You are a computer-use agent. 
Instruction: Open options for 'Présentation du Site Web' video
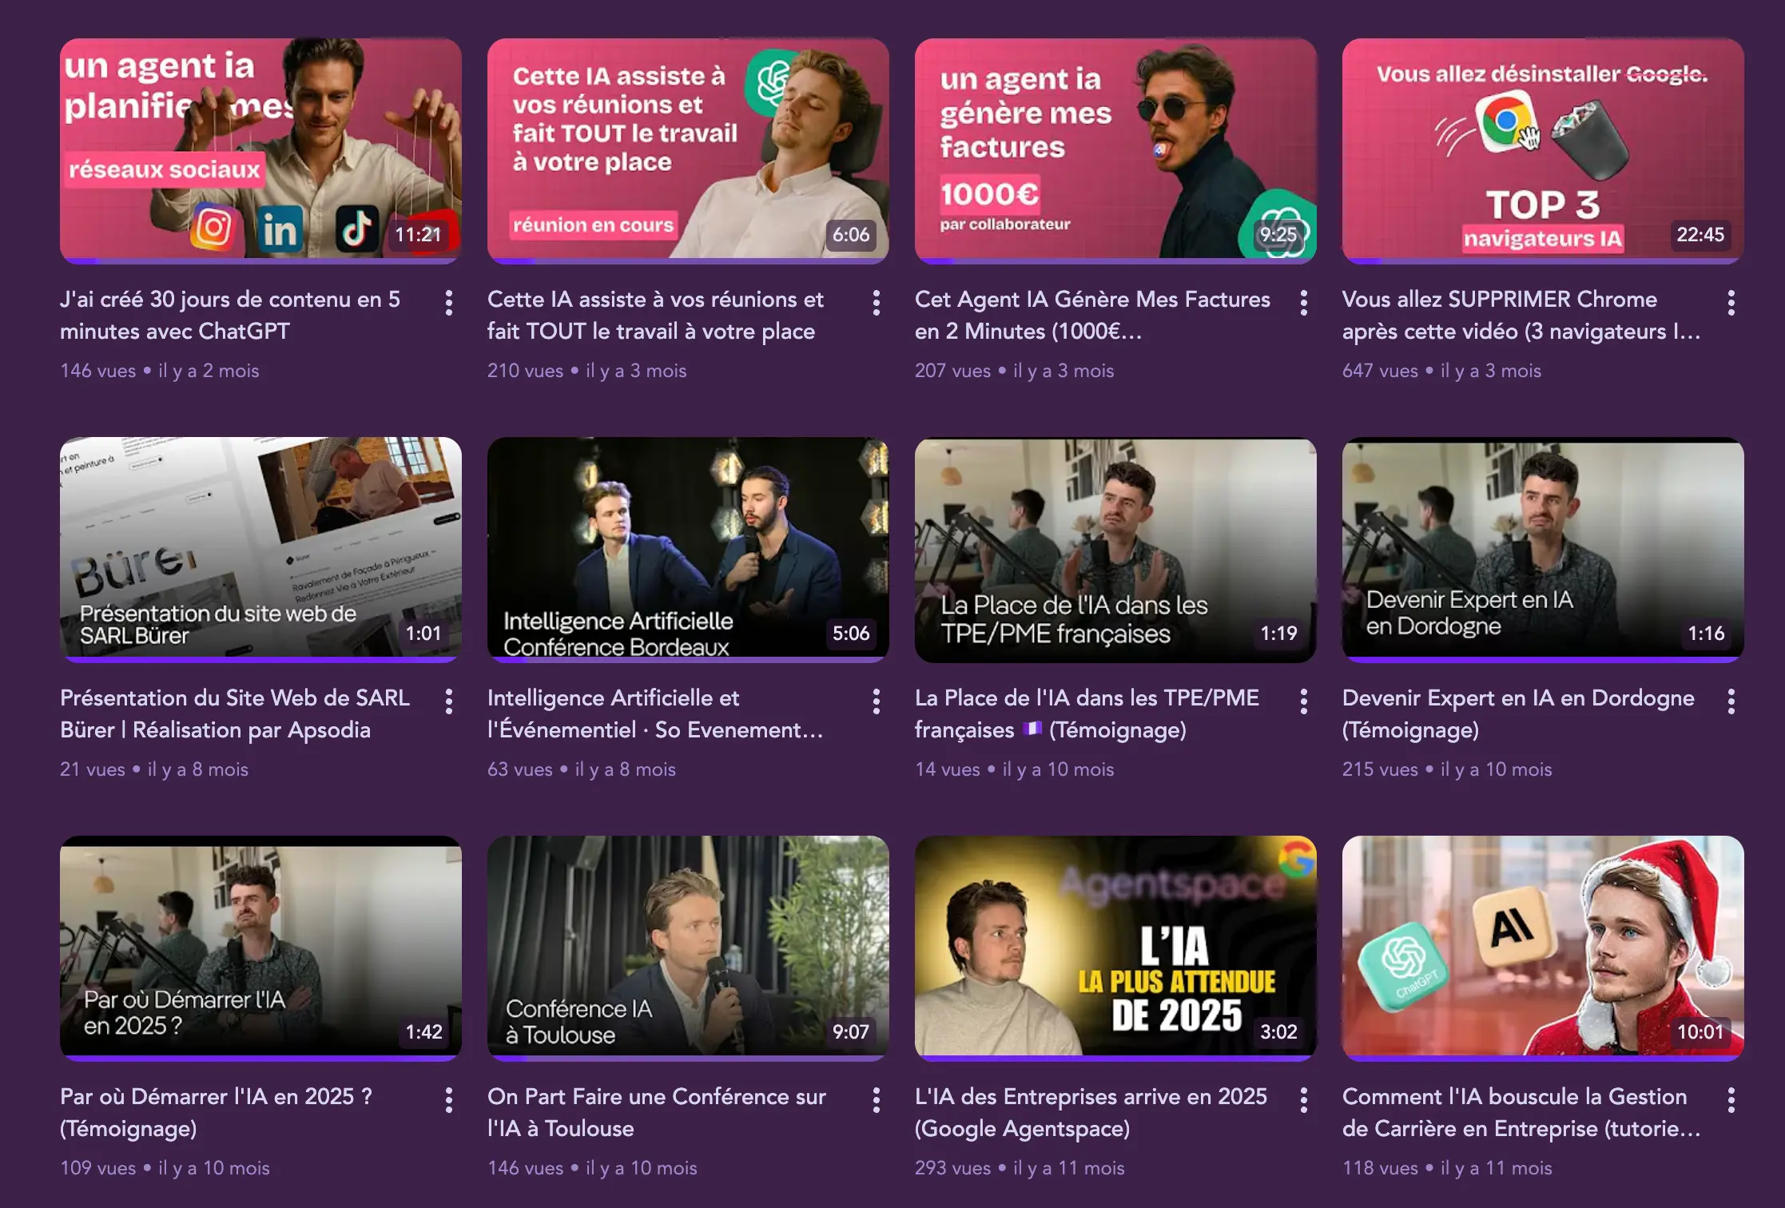coord(449,701)
